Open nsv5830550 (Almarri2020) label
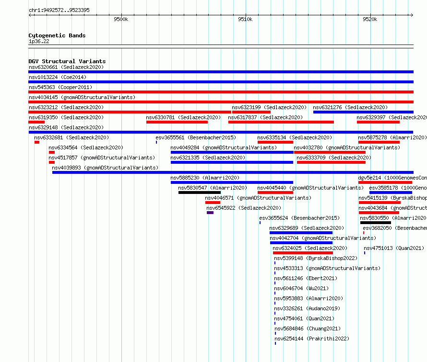427x362 pixels. tap(393, 218)
